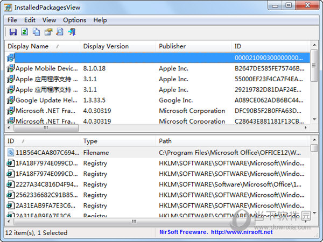Click the package icon beside Google Update Helper
Viewport: 323px width, 242px height.
click(11, 100)
